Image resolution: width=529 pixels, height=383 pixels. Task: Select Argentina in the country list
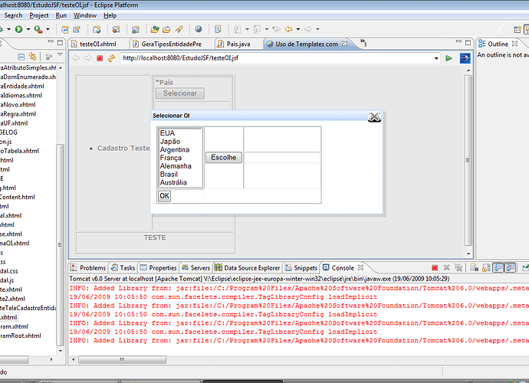(175, 149)
